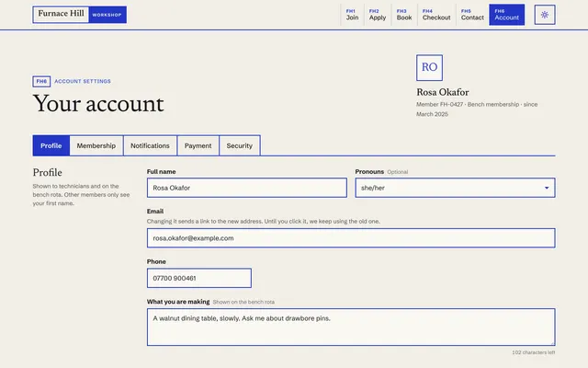Screen dimensions: 588x368
Task: Click the 102 characters left counter
Action: (x=533, y=352)
